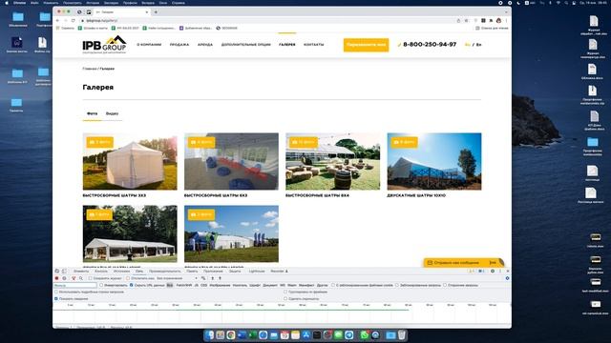Toggle the third-party requests checkbox
Screen dimensions: 611x343
[445, 285]
